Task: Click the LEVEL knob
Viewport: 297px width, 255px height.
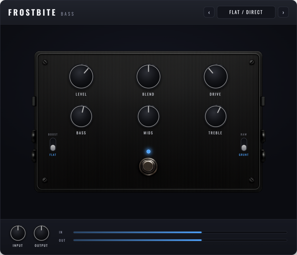Action: [81, 76]
